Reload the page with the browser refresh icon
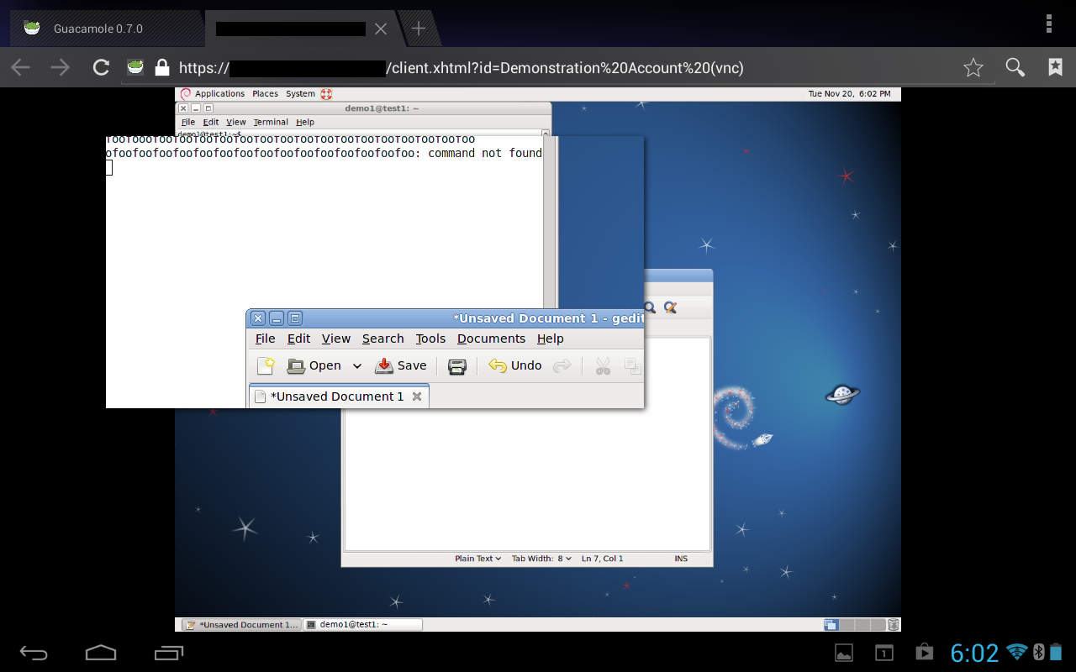 pos(101,68)
